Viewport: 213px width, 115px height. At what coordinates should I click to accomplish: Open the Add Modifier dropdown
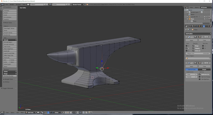coord(198,34)
